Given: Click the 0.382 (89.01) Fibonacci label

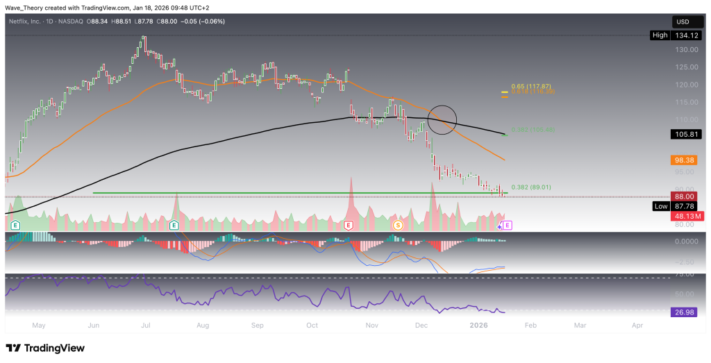Looking at the screenshot, I should pyautogui.click(x=531, y=187).
